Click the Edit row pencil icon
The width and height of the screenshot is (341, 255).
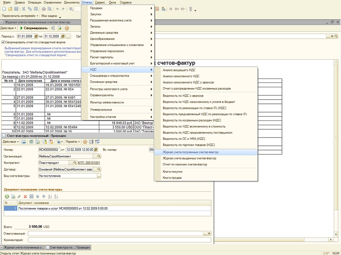pyautogui.click(x=19, y=196)
